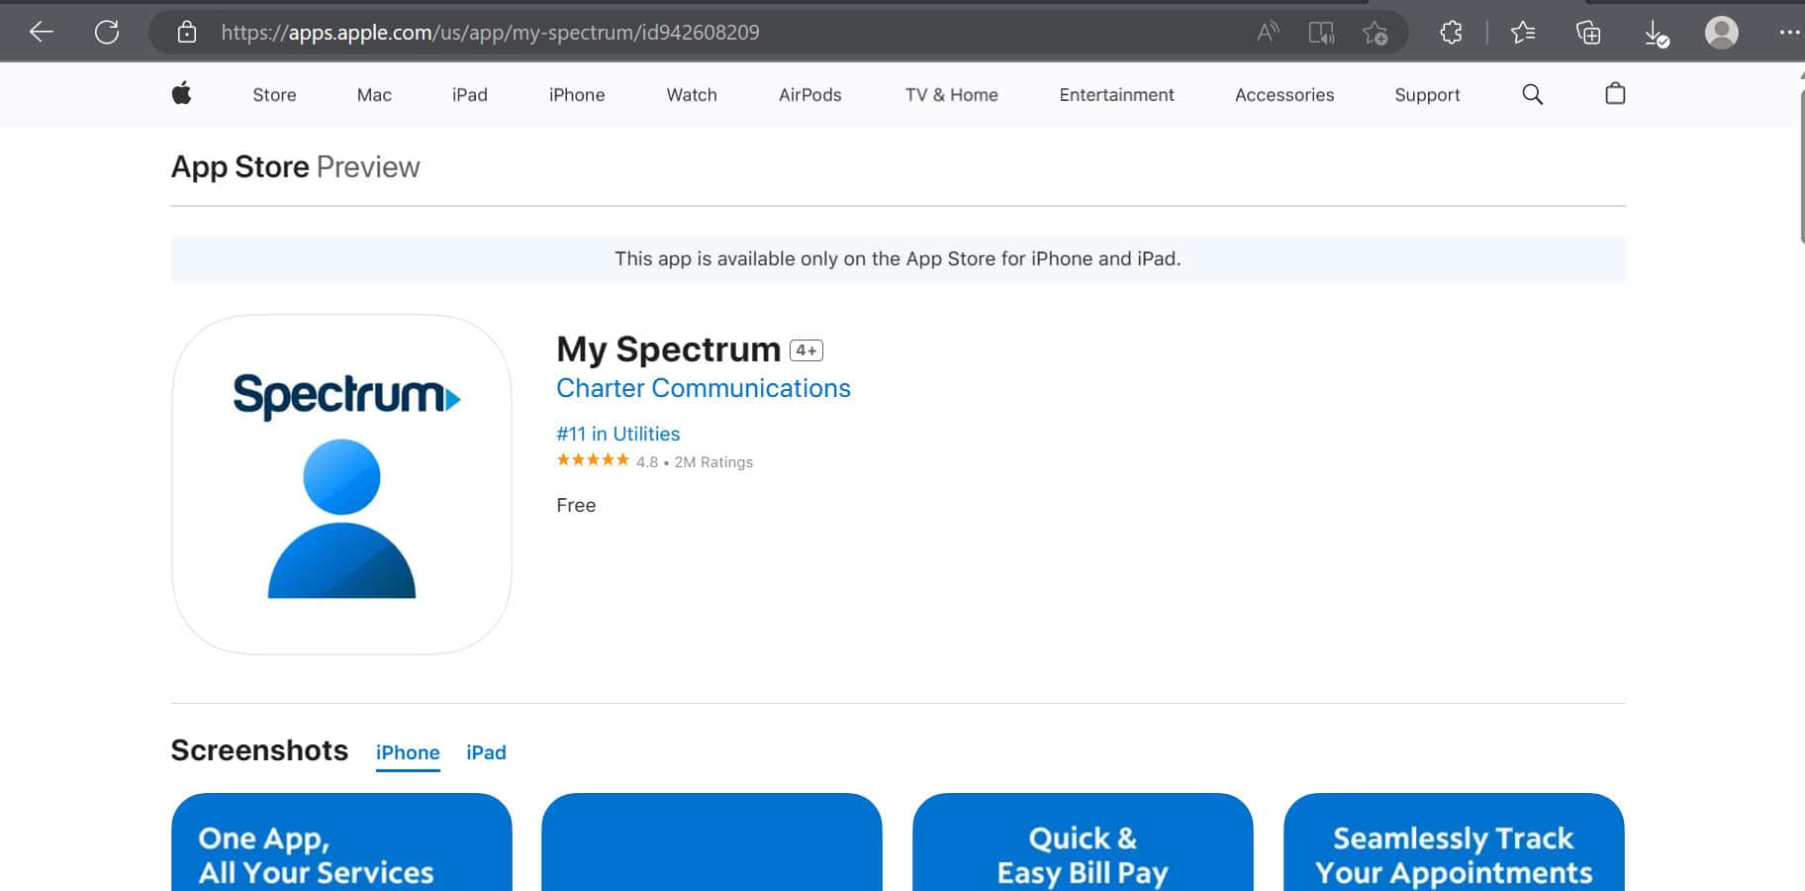Open Read Aloud icon in address bar
The width and height of the screenshot is (1805, 891).
pyautogui.click(x=1268, y=33)
